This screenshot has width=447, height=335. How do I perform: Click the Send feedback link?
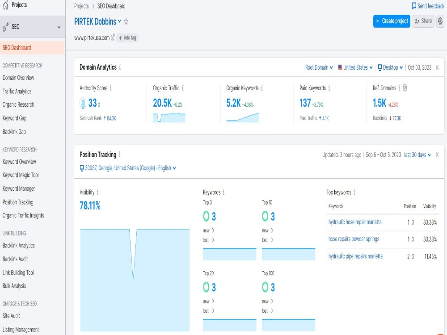428,6
